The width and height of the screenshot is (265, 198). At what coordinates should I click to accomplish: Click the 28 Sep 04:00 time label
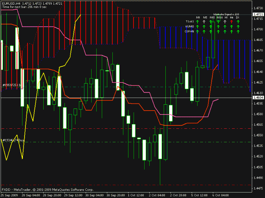click(31, 195)
